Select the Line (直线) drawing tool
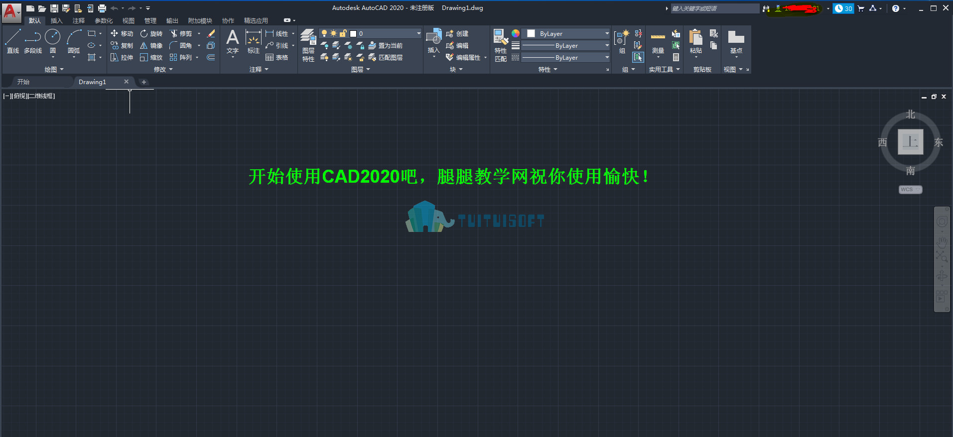The height and width of the screenshot is (437, 953). click(13, 41)
